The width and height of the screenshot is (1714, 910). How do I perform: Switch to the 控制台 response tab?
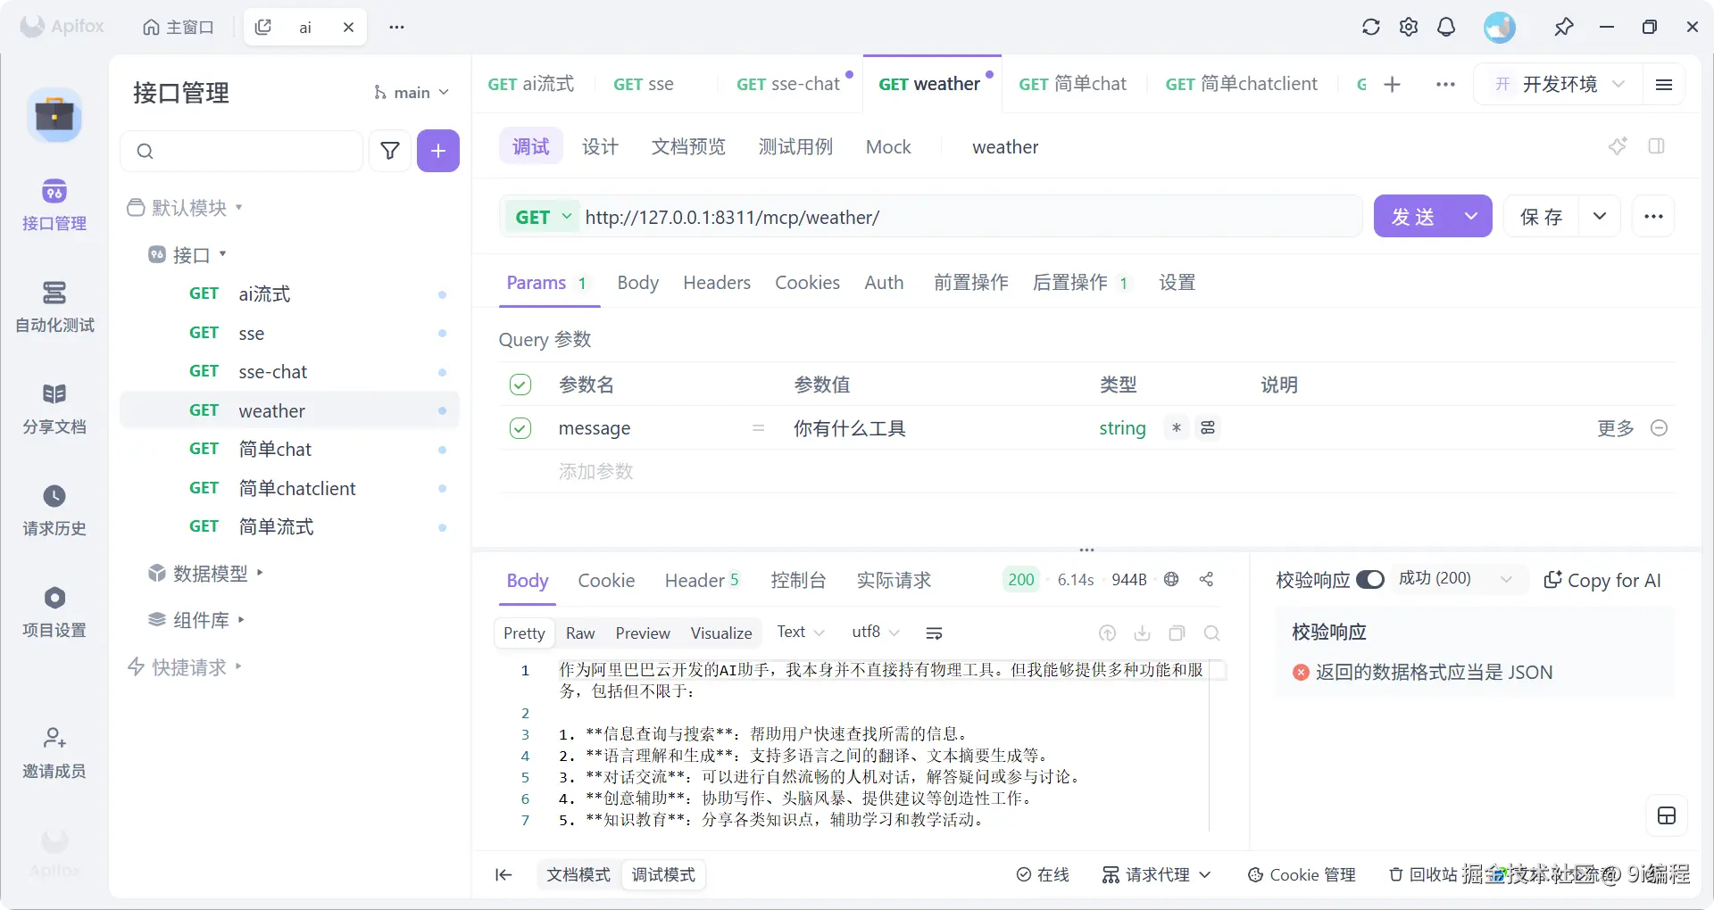pyautogui.click(x=798, y=581)
